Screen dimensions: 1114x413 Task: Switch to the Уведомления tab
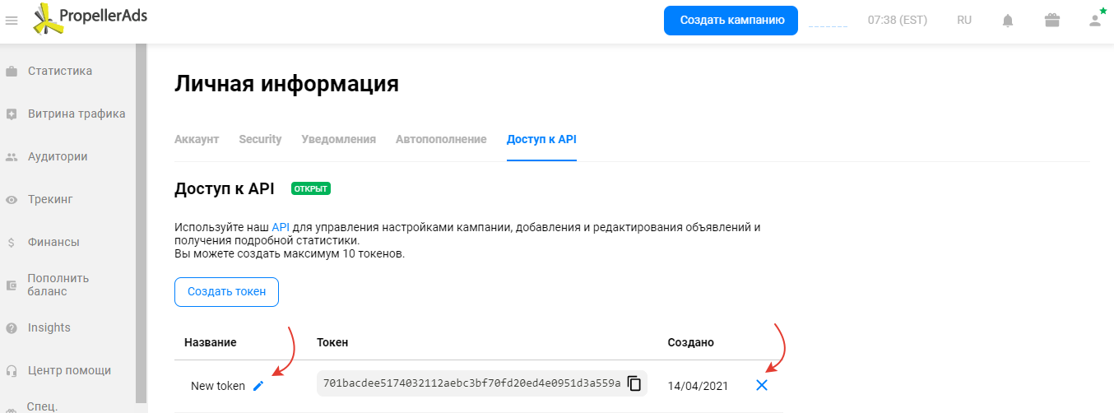pyautogui.click(x=338, y=139)
